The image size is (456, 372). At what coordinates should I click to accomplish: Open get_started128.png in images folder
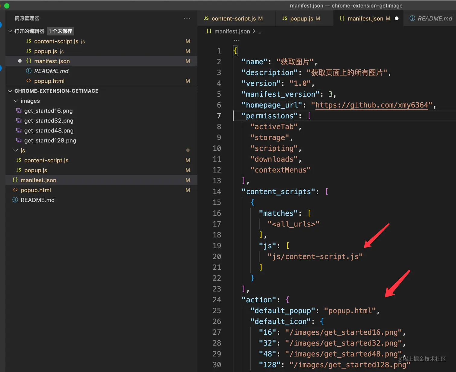(x=101, y=141)
